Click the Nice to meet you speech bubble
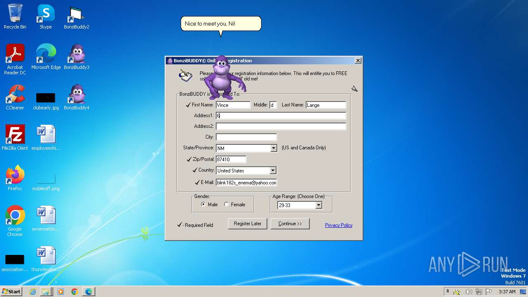528x297 pixels. click(221, 24)
